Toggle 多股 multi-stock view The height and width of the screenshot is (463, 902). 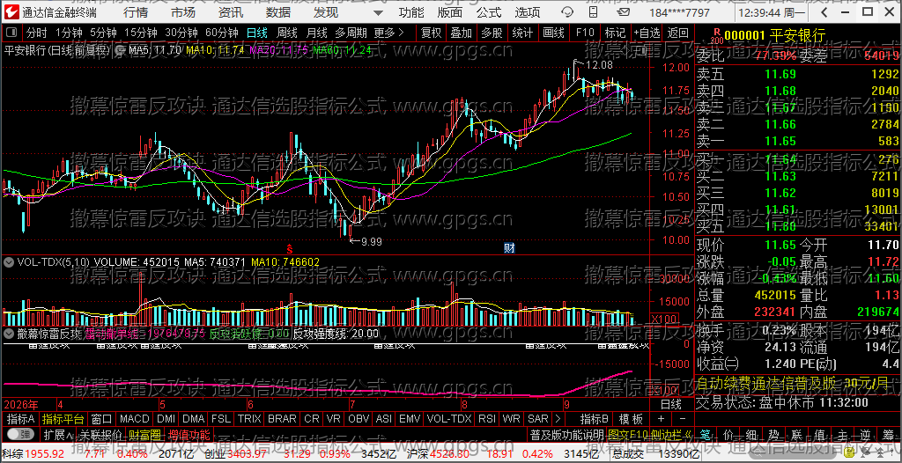[492, 33]
